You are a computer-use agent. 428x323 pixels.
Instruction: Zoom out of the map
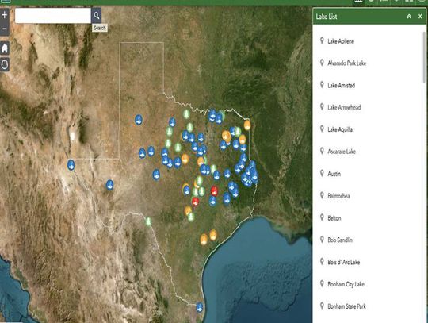5,29
